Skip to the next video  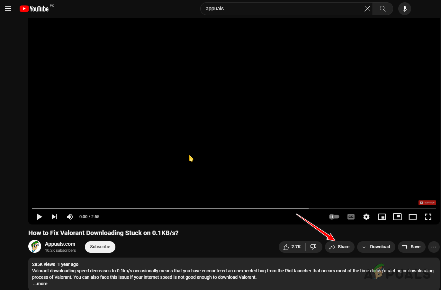tap(54, 216)
